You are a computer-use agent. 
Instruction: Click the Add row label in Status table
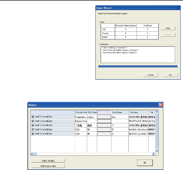pos(108,30)
